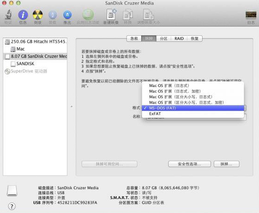The image size is (259, 213).
Task: Click the Erase Free Space (抹掉可用空间) button
Action: tap(109, 164)
